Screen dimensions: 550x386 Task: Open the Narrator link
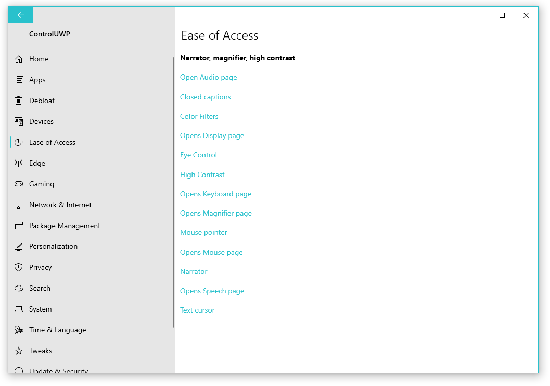pyautogui.click(x=194, y=271)
